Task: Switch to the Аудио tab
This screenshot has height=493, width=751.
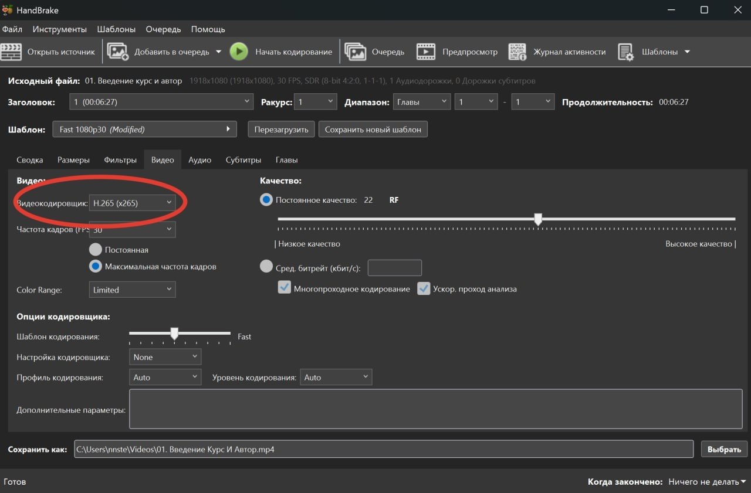Action: pos(199,160)
